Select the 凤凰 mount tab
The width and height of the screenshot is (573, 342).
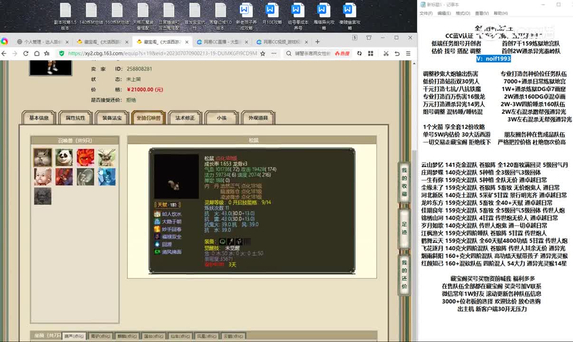[207, 336]
